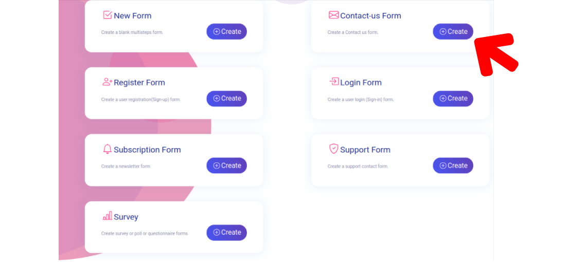This screenshot has height=262, width=566.
Task: Click the New Form checkmark icon
Action: pos(107,15)
